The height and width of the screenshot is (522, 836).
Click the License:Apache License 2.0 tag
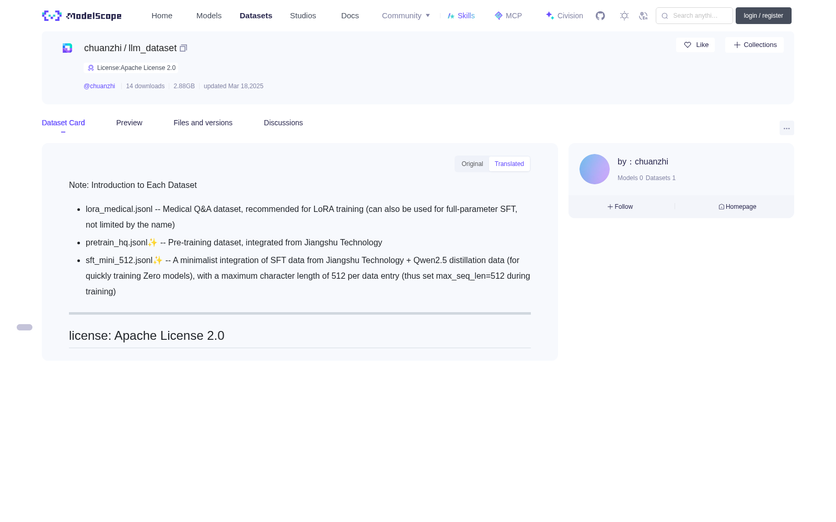(131, 68)
